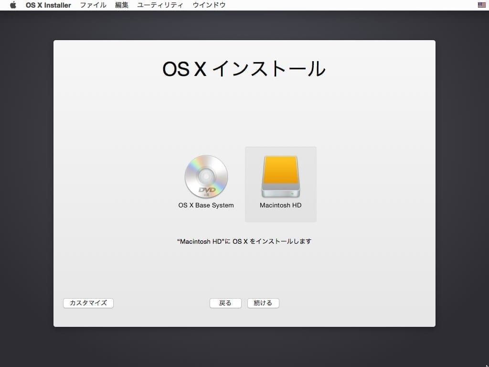
Task: Open the ファイル menu
Action: click(x=93, y=5)
